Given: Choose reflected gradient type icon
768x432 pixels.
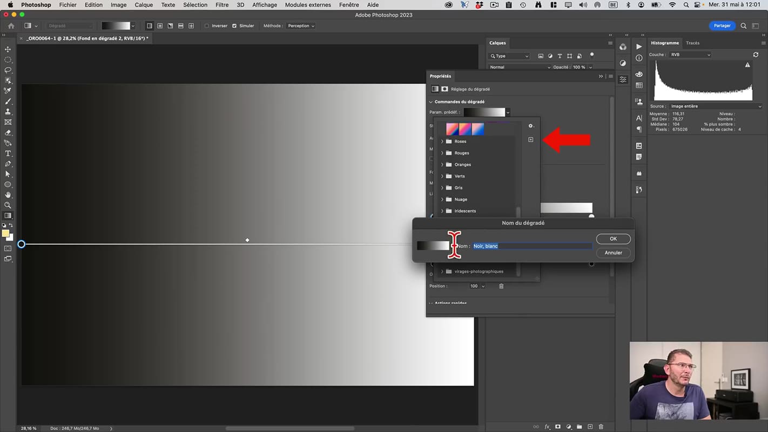Looking at the screenshot, I should [180, 26].
